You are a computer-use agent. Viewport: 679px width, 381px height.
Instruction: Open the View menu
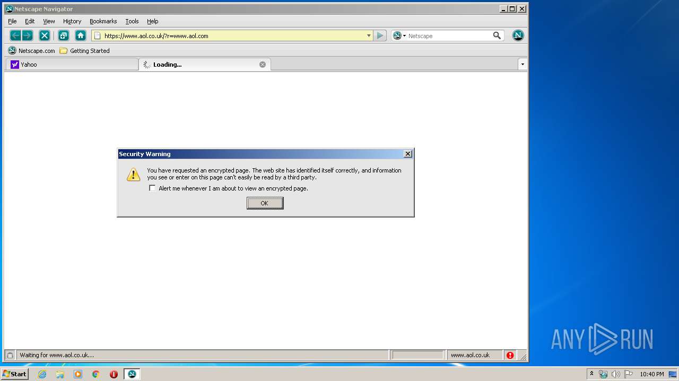pos(49,21)
